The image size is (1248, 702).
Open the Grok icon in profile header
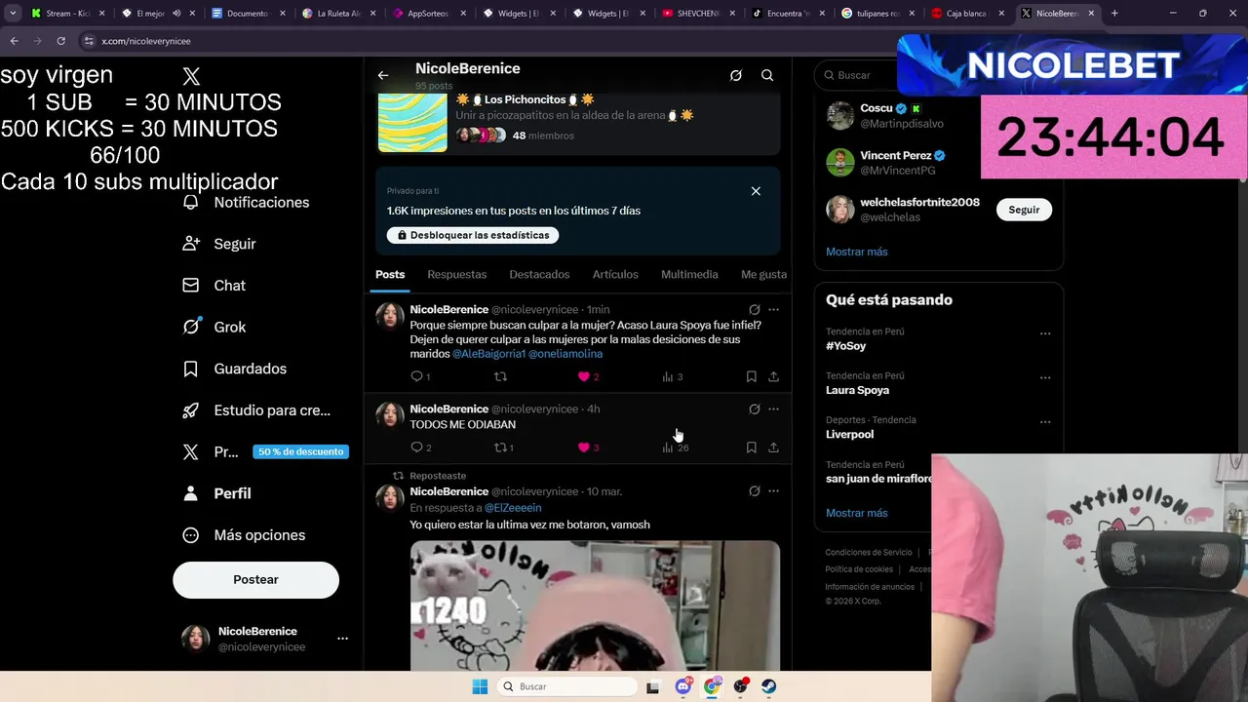[736, 75]
